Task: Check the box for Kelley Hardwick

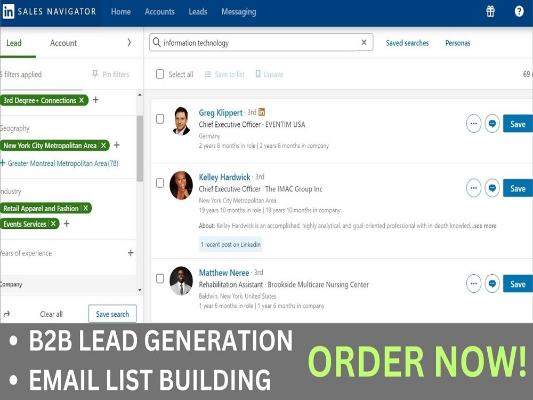Action: pyautogui.click(x=160, y=183)
